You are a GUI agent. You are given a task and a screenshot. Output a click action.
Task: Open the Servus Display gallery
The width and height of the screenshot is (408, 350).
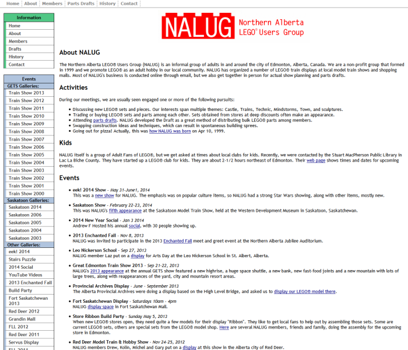click(x=29, y=342)
